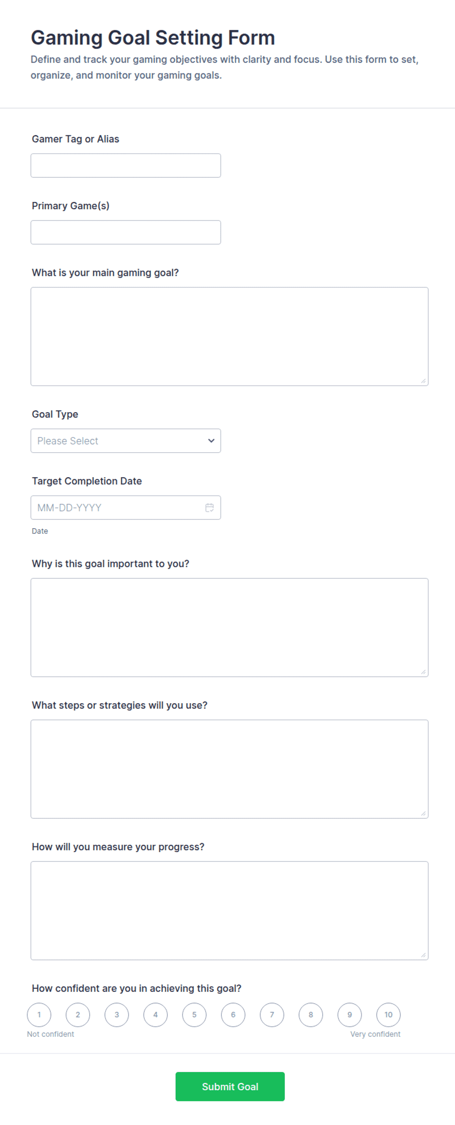Focus the steps or strategies text area
This screenshot has height=1125, width=455.
229,769
